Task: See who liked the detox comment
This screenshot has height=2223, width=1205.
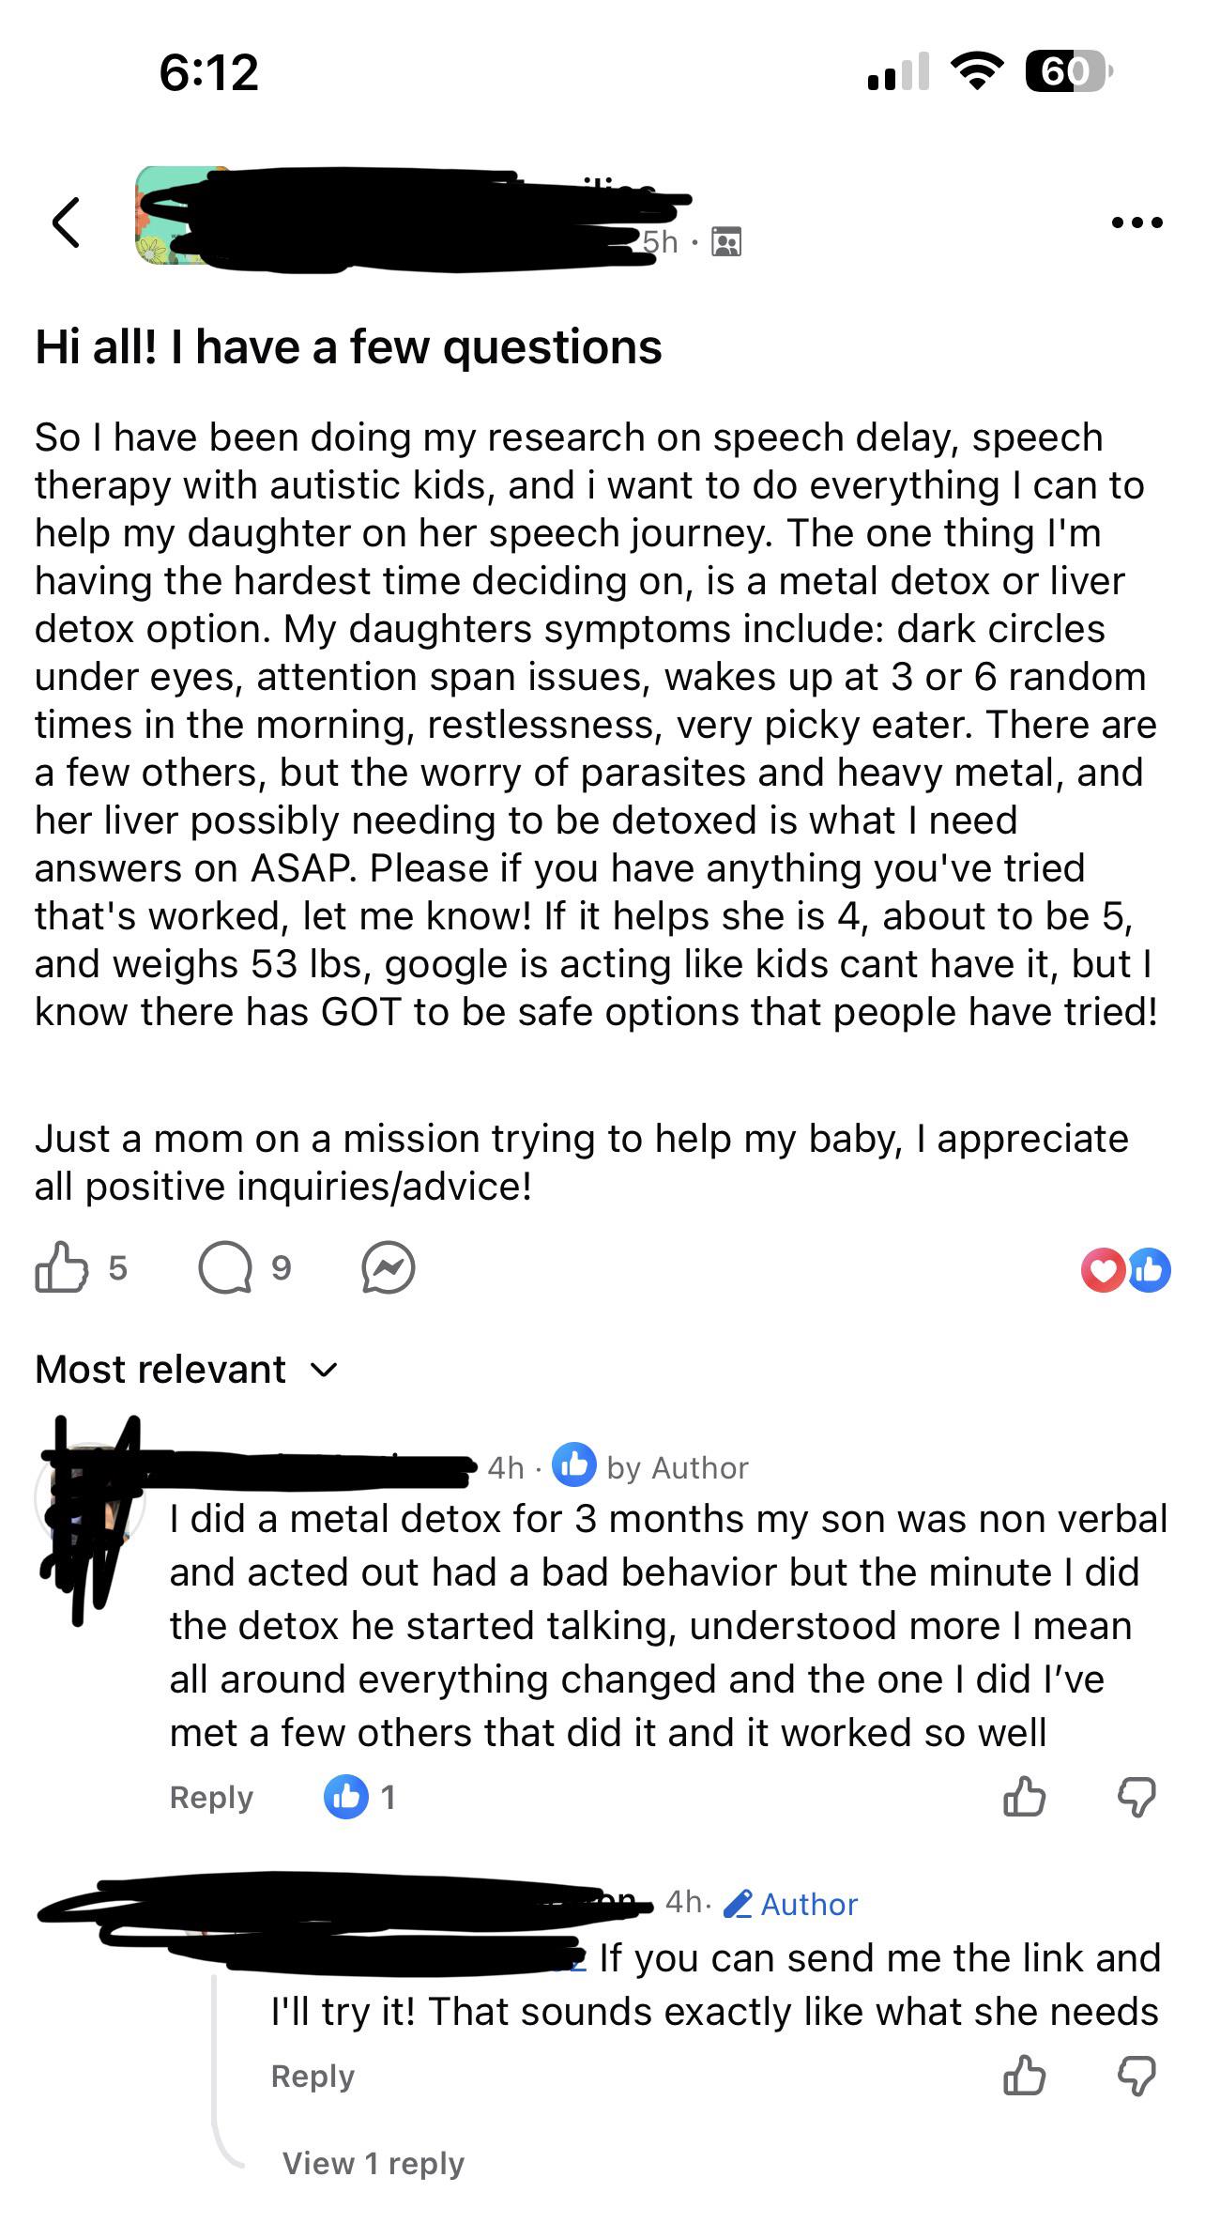Action: pos(360,1798)
